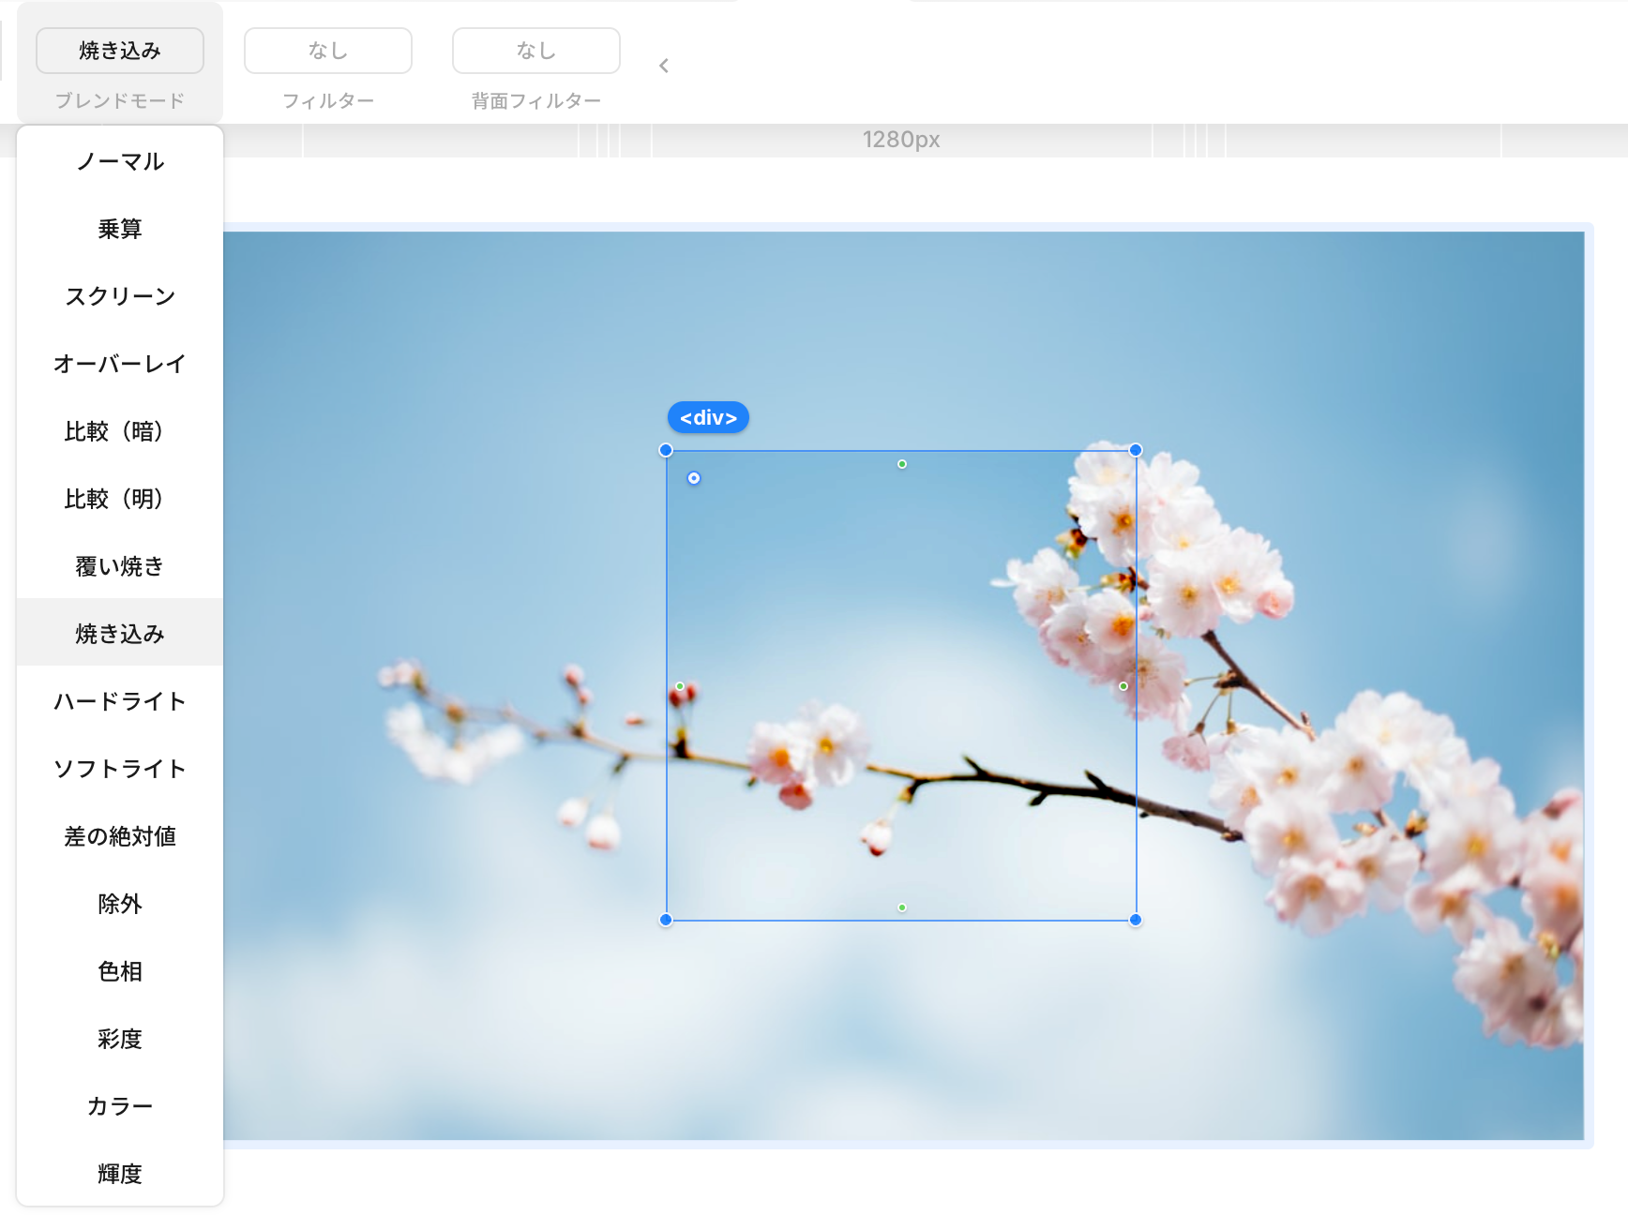Choose ソフトライト blend mode
This screenshot has height=1230, width=1628.
coord(120,770)
